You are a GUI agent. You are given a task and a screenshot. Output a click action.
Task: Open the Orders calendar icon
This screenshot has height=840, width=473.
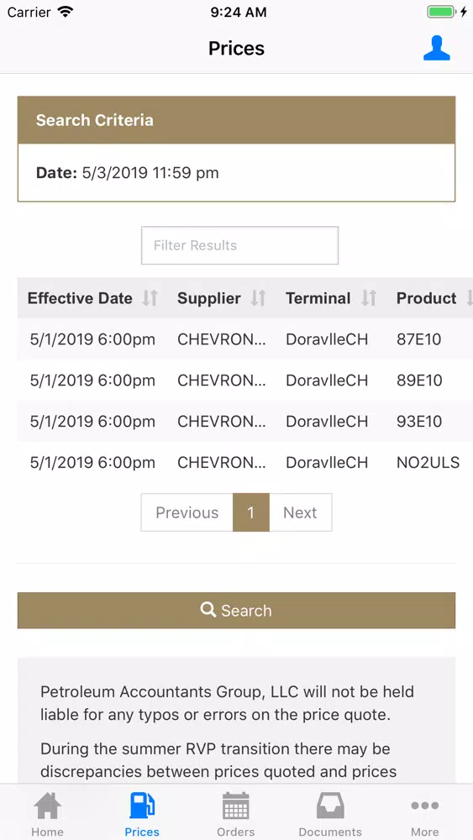236,806
